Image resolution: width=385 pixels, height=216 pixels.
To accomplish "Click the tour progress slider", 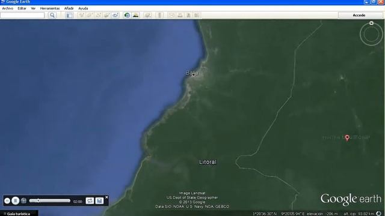I will point(50,201).
